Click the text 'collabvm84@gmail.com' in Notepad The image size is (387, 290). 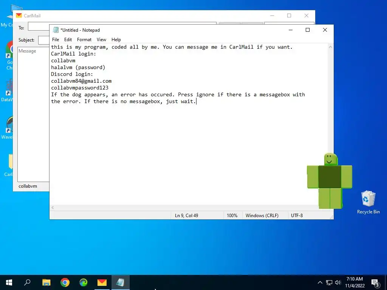(81, 81)
